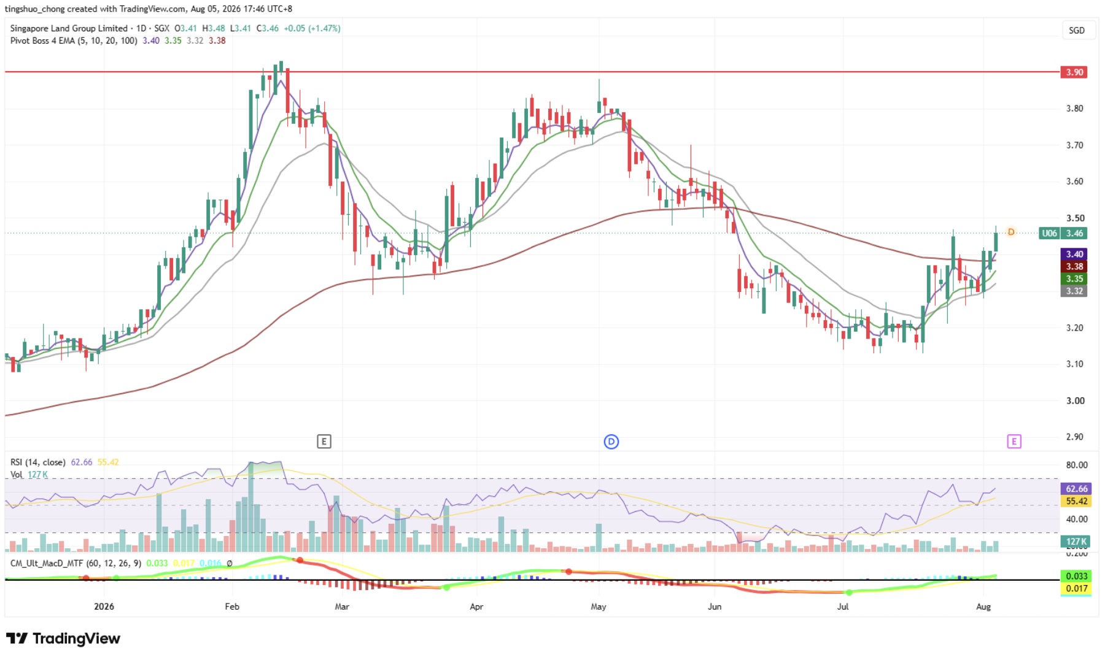This screenshot has height=655, width=1105.
Task: Click the 40.00 label on the RSI scale
Action: coord(1077,519)
